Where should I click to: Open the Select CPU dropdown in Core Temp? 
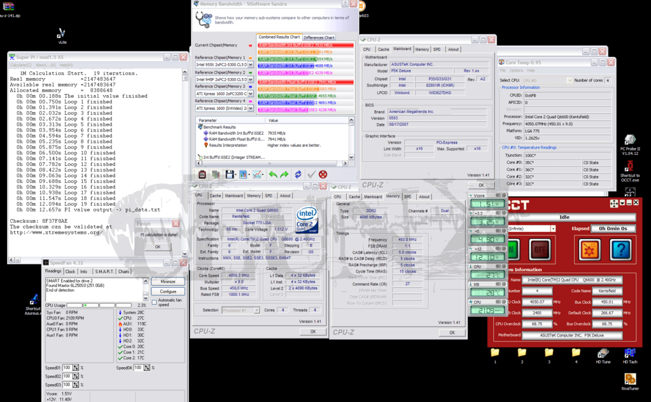(x=569, y=81)
